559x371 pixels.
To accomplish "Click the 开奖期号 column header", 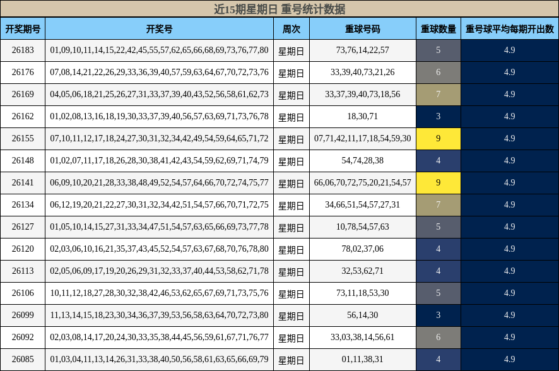I will [x=23, y=29].
